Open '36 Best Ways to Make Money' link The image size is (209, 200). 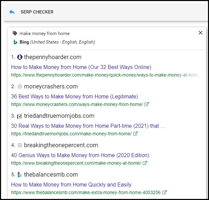(x=74, y=96)
